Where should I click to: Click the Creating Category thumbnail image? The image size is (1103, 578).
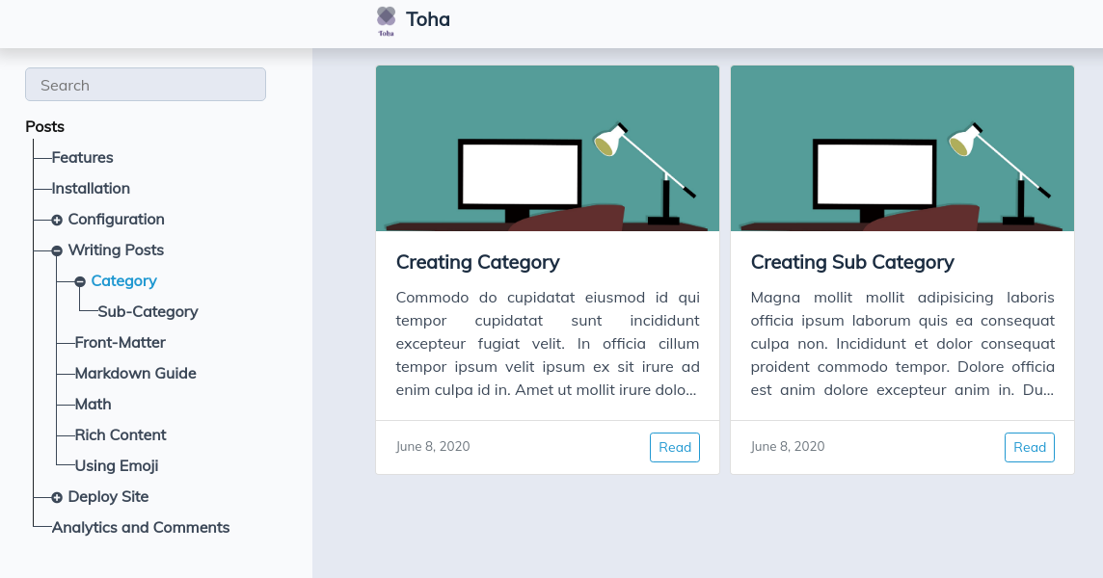click(548, 148)
